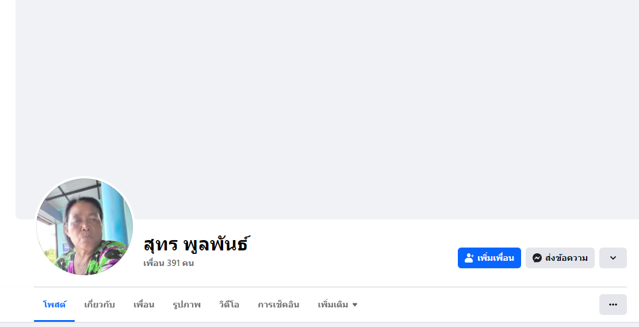Click the profile name สุทร พูลพันธ์
Image resolution: width=639 pixels, height=327 pixels.
point(196,244)
